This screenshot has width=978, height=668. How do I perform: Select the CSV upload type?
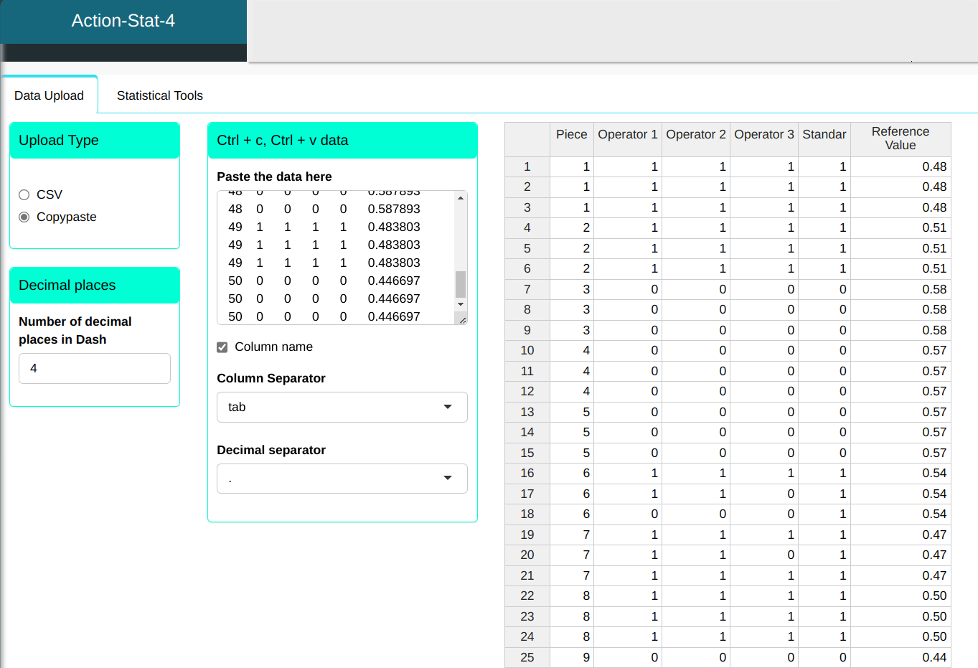pos(24,195)
